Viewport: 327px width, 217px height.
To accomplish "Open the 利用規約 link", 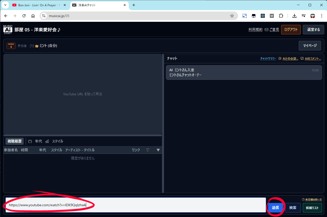I will [255, 29].
